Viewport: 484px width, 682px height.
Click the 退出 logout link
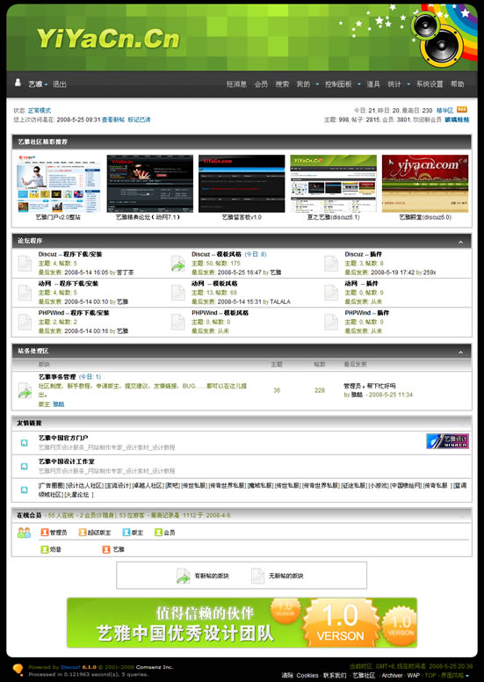click(60, 84)
